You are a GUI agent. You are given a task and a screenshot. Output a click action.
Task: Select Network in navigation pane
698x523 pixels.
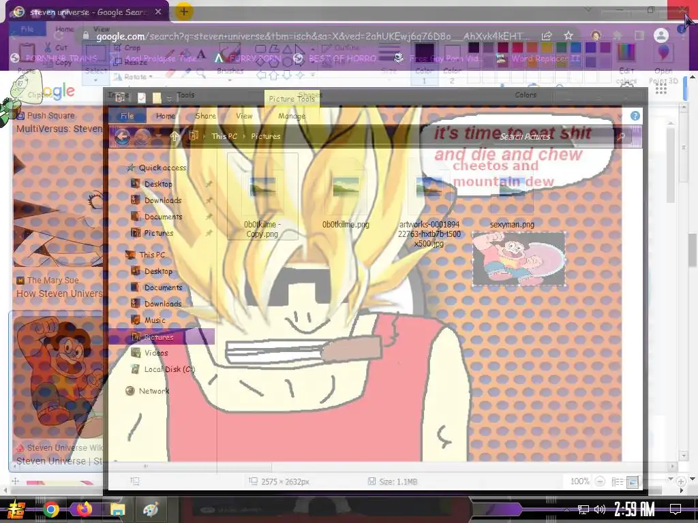pyautogui.click(x=147, y=391)
